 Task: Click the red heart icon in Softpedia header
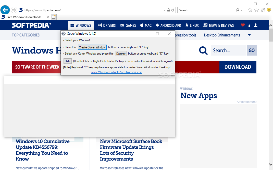tap(243, 25)
